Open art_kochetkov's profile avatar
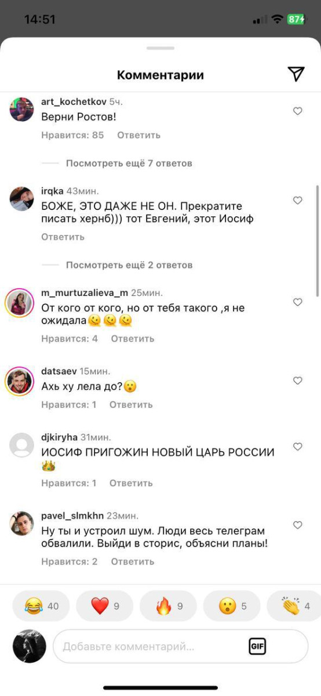The image size is (321, 696). click(x=22, y=109)
